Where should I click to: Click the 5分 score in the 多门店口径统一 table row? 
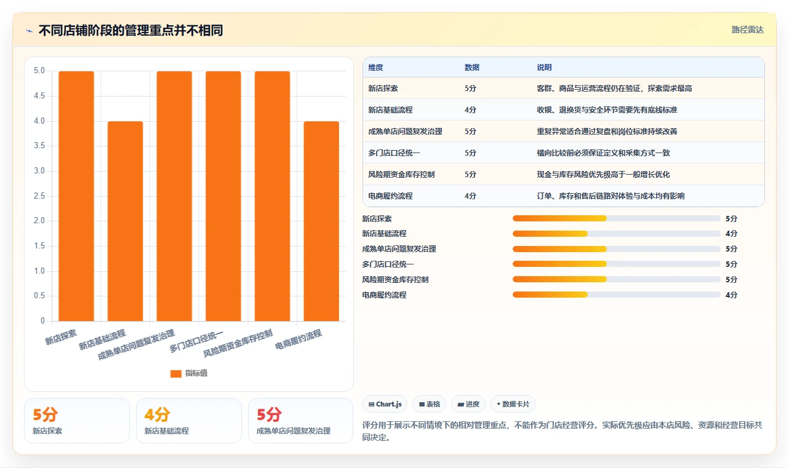point(470,153)
